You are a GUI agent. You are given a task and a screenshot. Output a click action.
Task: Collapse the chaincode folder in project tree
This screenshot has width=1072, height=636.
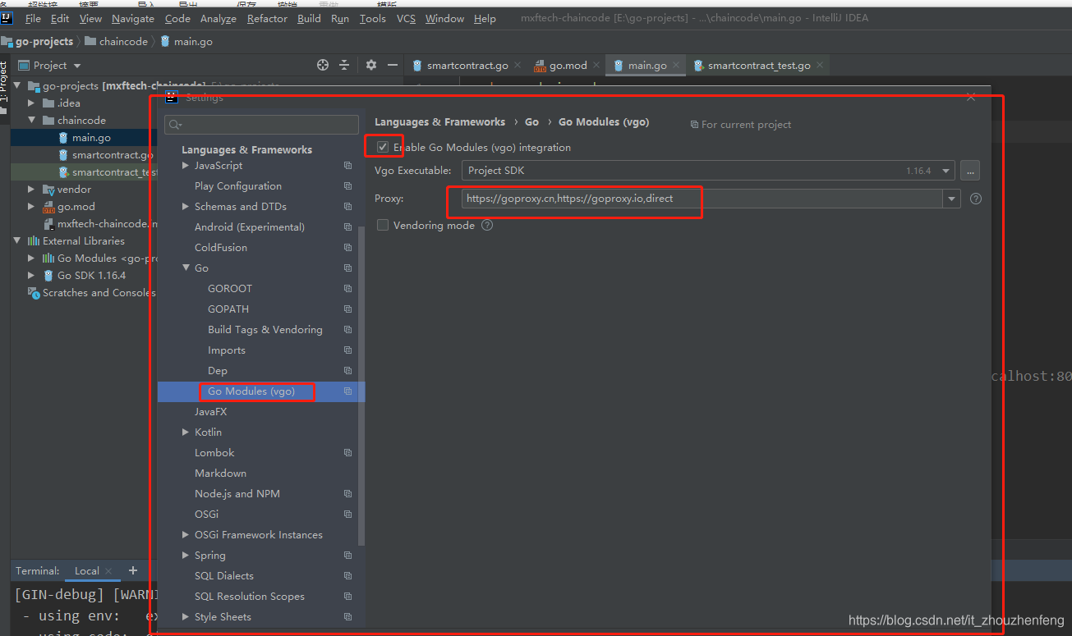31,121
